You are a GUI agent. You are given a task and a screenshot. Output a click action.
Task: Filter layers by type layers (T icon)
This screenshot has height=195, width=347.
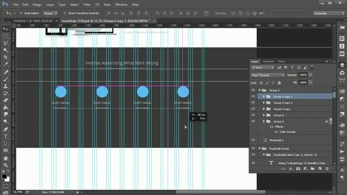tap(292, 67)
